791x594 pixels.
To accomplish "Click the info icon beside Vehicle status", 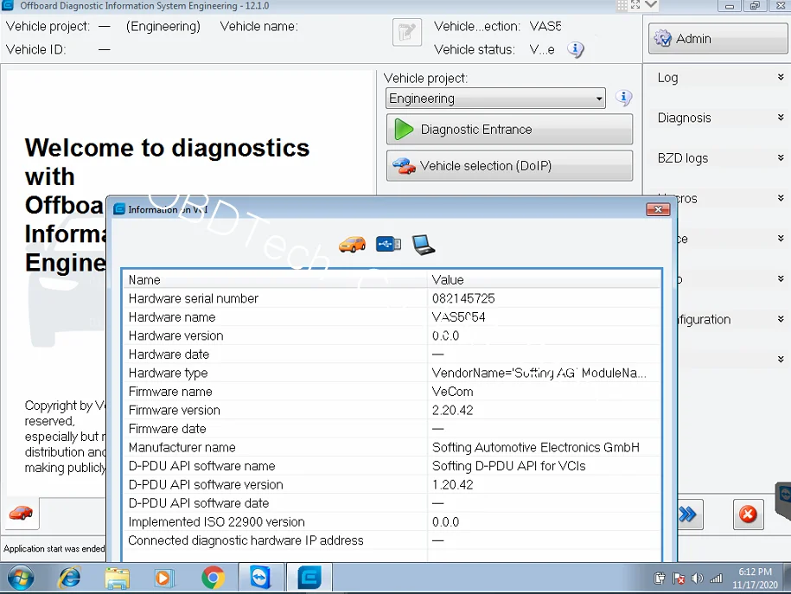I will (575, 49).
